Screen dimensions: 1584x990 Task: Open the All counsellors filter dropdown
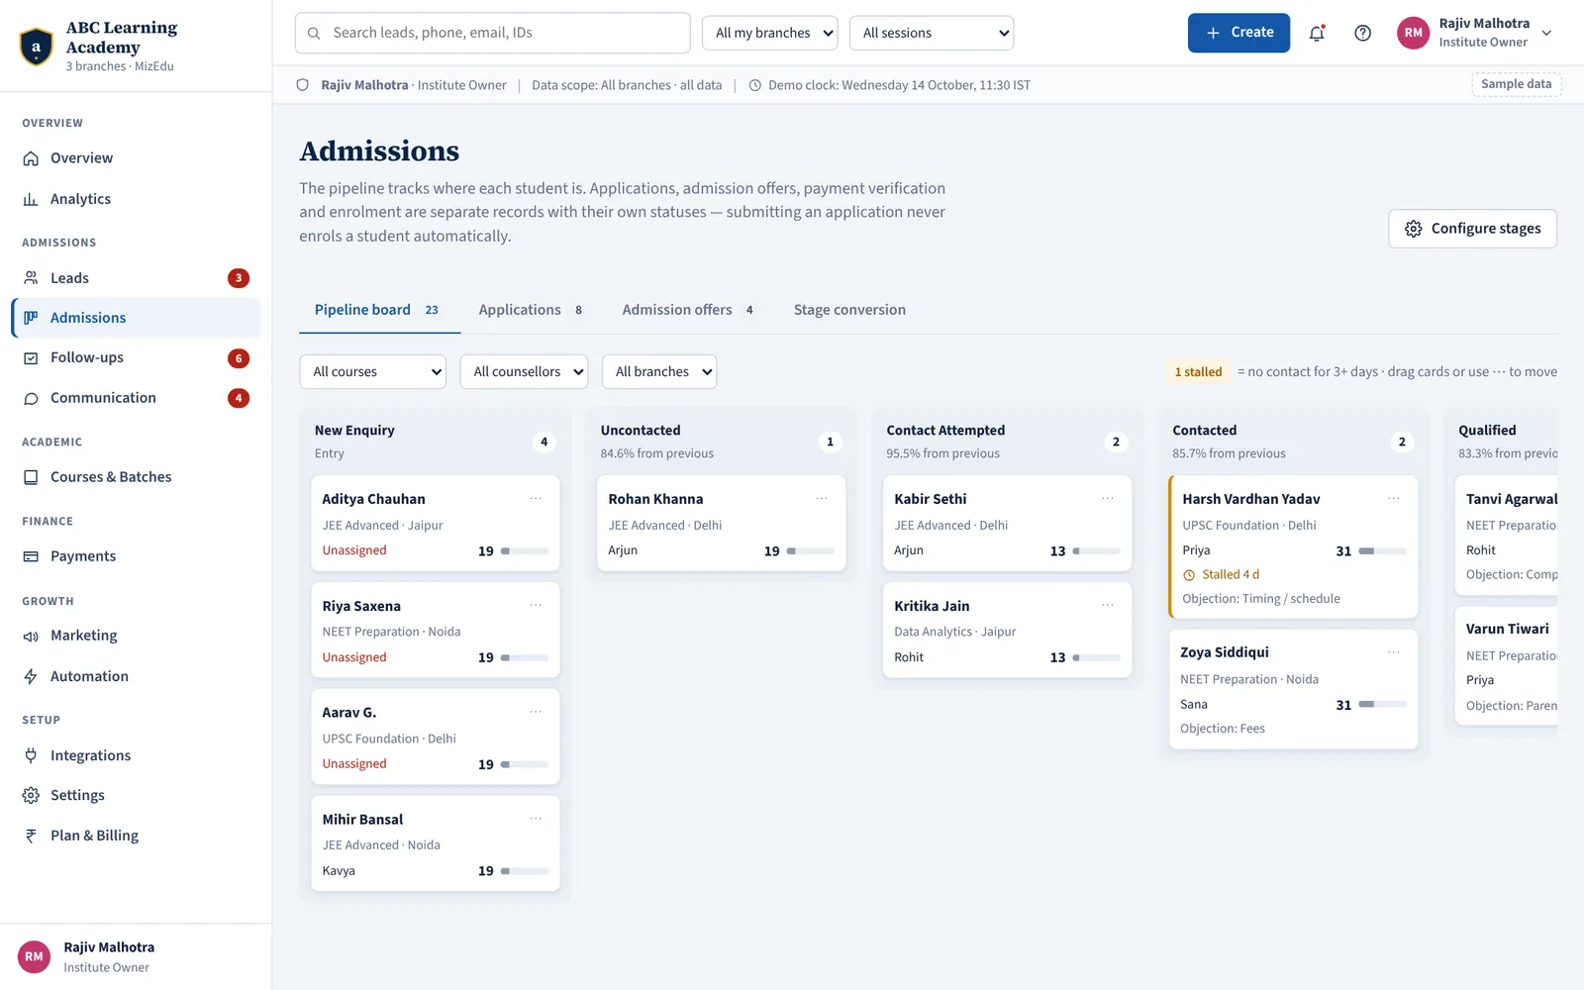[x=524, y=372]
